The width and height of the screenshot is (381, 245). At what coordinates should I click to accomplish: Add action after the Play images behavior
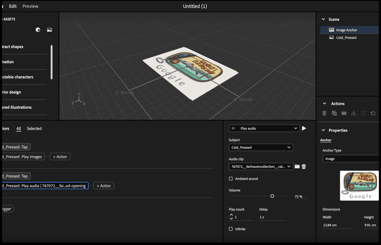pyautogui.click(x=60, y=157)
